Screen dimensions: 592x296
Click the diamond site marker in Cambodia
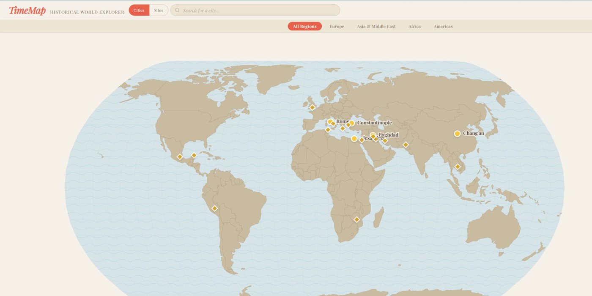(x=458, y=167)
